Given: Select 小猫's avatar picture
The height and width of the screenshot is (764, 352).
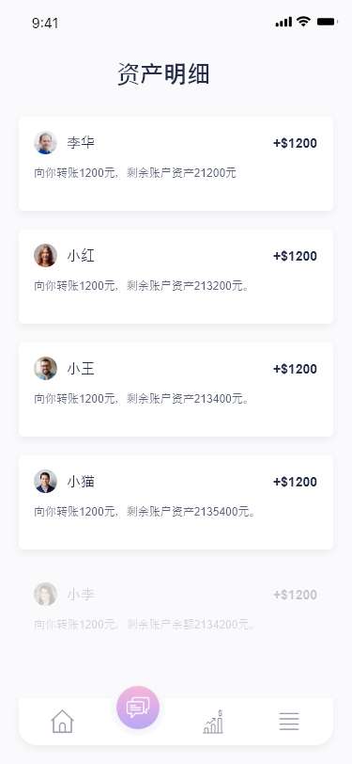Looking at the screenshot, I should (45, 482).
